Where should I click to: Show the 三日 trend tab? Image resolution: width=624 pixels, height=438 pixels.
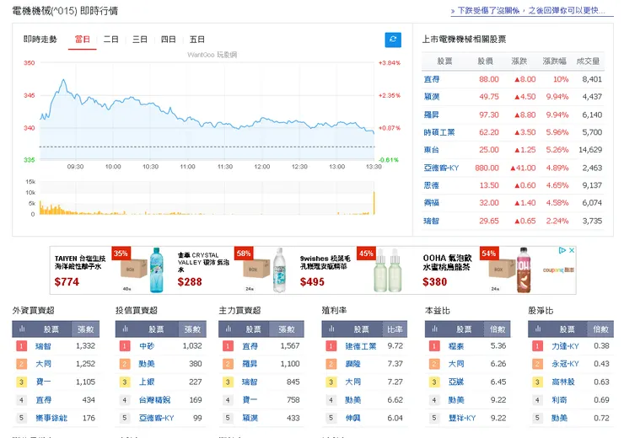pos(140,40)
